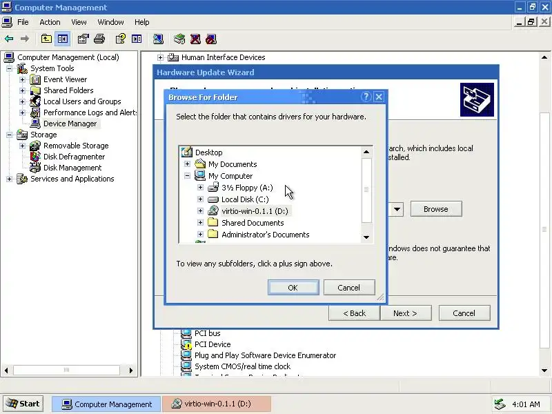The image size is (552, 414).
Task: Click the Scan for hardware changes icon
Action: (x=158, y=39)
